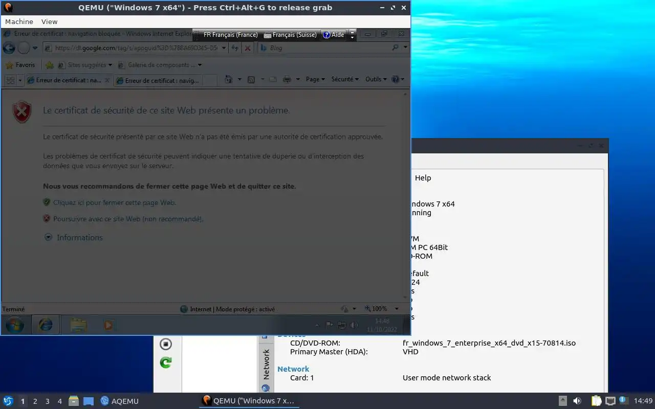Click the magnifier search icon
Image resolution: width=655 pixels, height=409 pixels.
coord(395,48)
